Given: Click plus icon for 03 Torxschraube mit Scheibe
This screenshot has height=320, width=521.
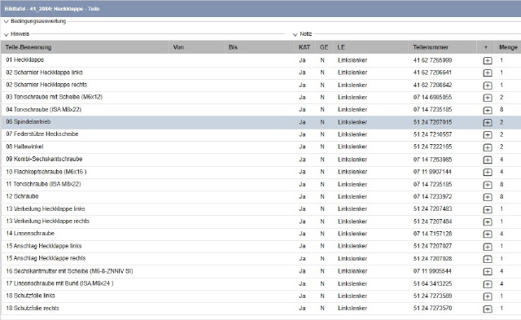Looking at the screenshot, I should (488, 98).
